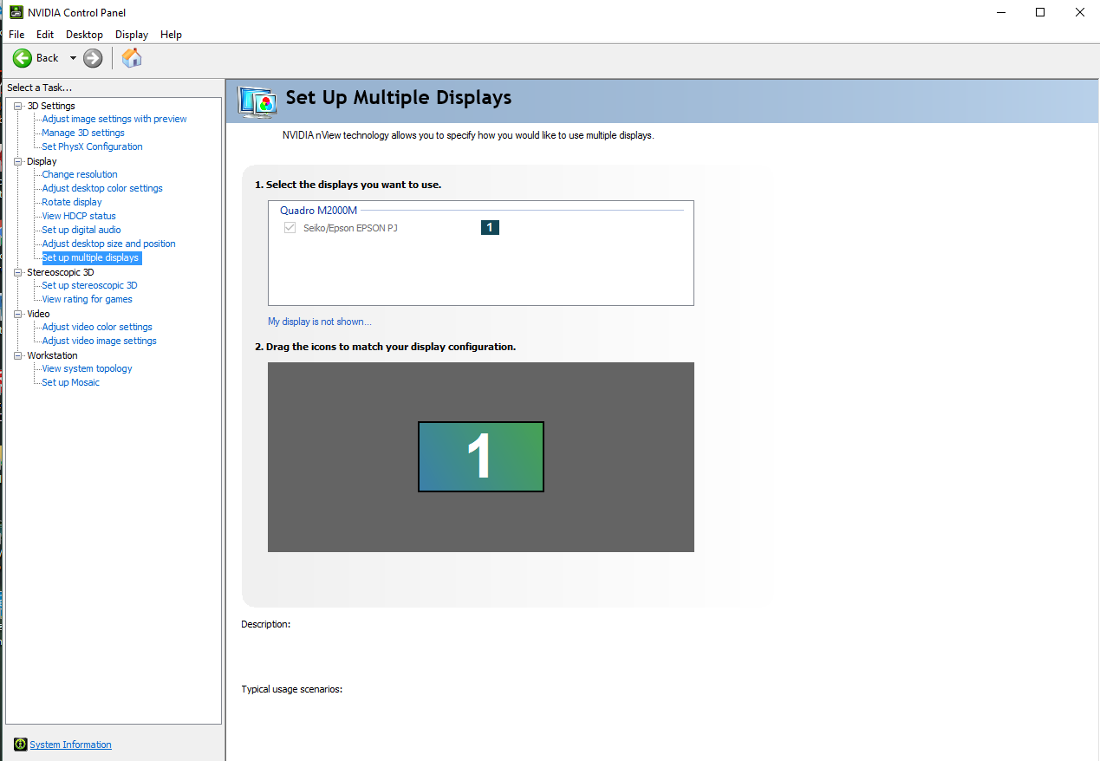The image size is (1100, 761).
Task: Open the Desktop menu
Action: (84, 35)
